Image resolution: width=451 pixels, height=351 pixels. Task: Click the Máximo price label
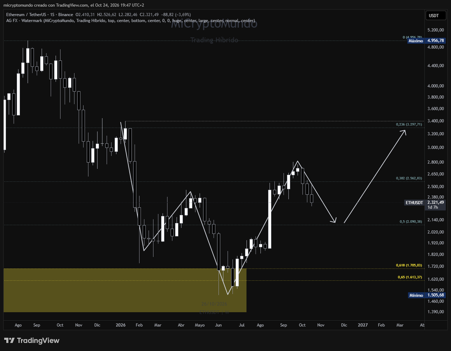click(x=416, y=41)
